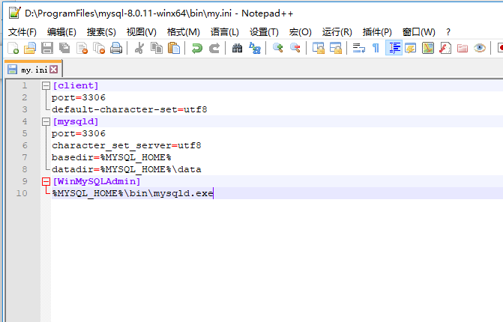Click the red Record macro icon
503x322 pixels.
[500, 49]
